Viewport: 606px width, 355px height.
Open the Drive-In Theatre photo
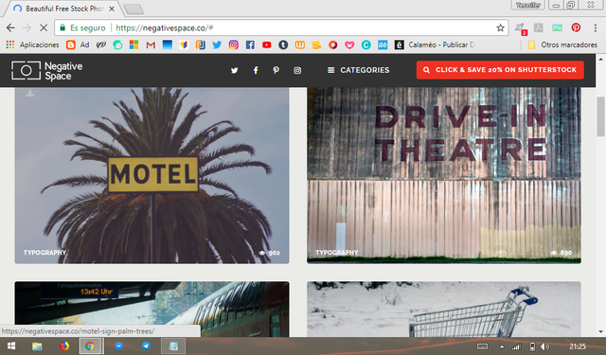point(444,175)
